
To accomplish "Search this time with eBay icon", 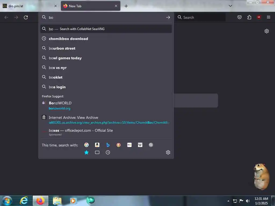I will [129, 145].
